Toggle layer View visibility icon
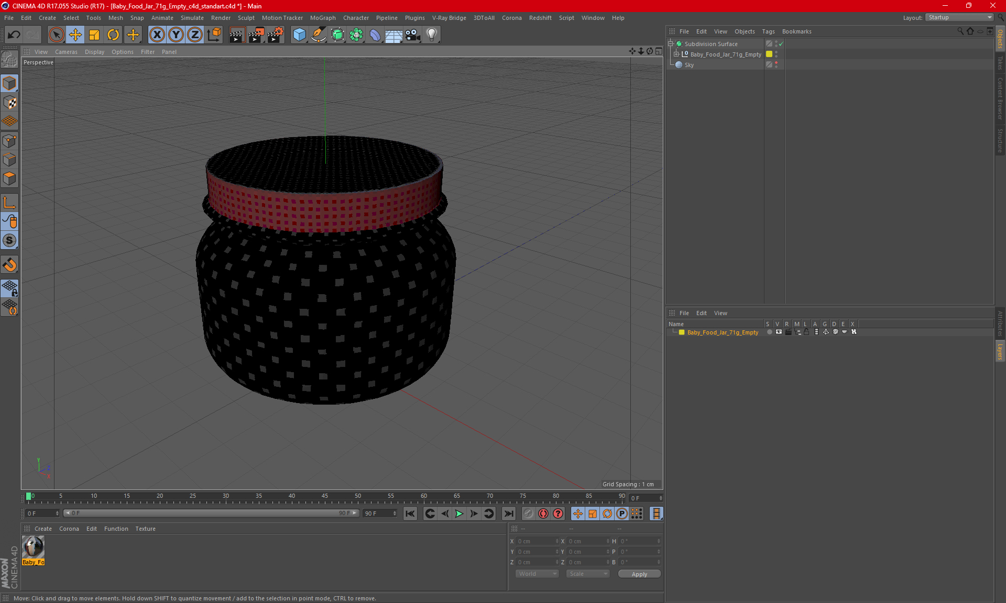The image size is (1006, 603). point(779,332)
